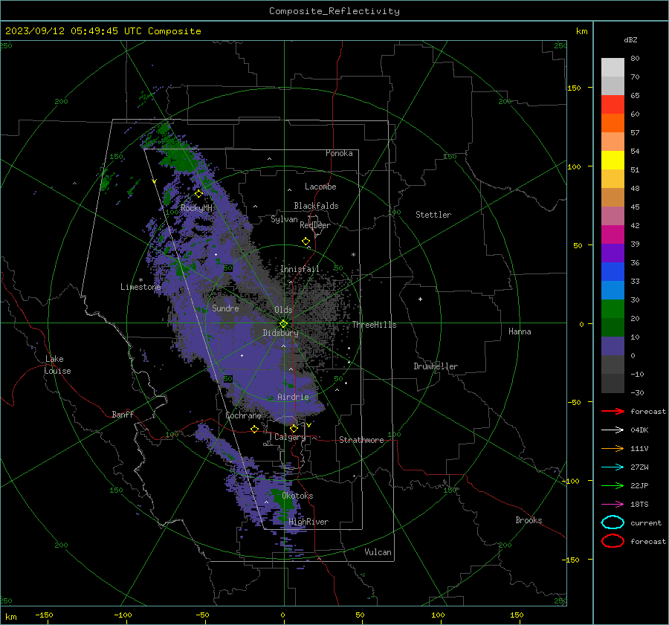The width and height of the screenshot is (669, 625).
Task: Click the cyan 27ZW arrow icon
Action: pyautogui.click(x=613, y=467)
